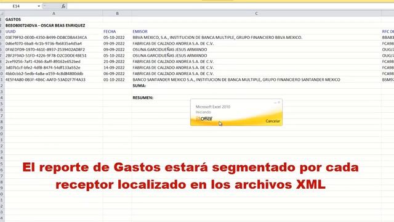Image resolution: width=394 pixels, height=222 pixels.
Task: Select column C header
Action: pos(256,14)
